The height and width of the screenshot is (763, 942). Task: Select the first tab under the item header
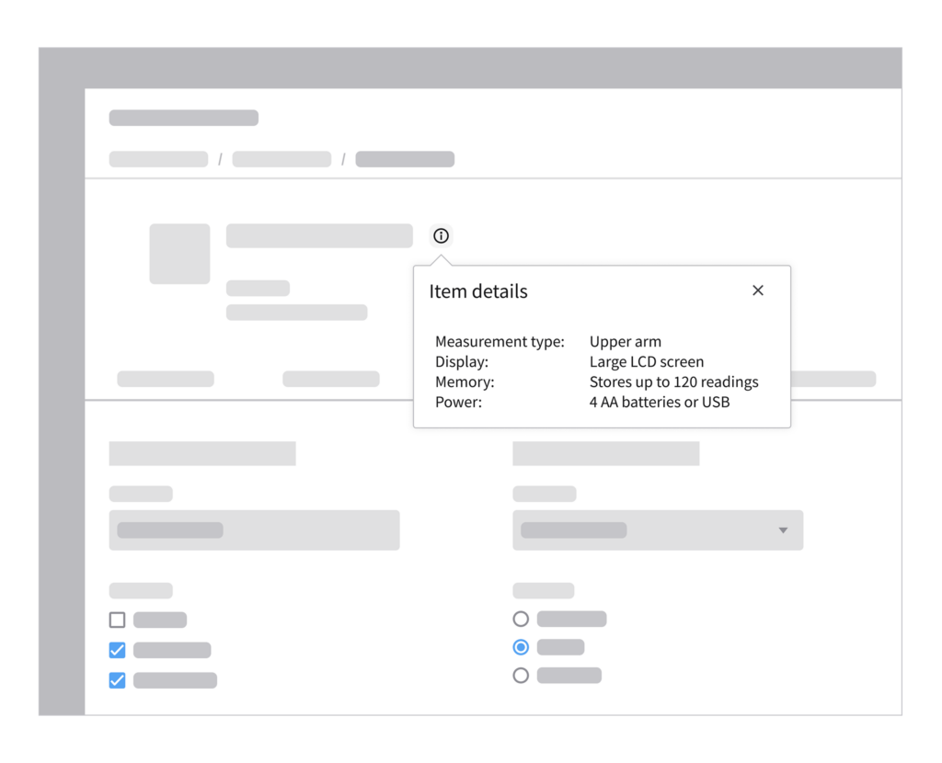(x=166, y=379)
